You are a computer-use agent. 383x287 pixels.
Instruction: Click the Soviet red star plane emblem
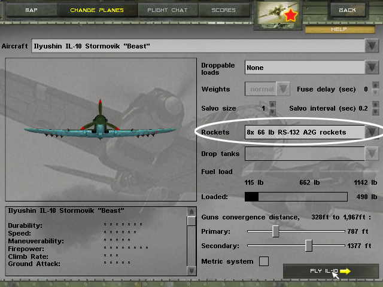(x=278, y=14)
